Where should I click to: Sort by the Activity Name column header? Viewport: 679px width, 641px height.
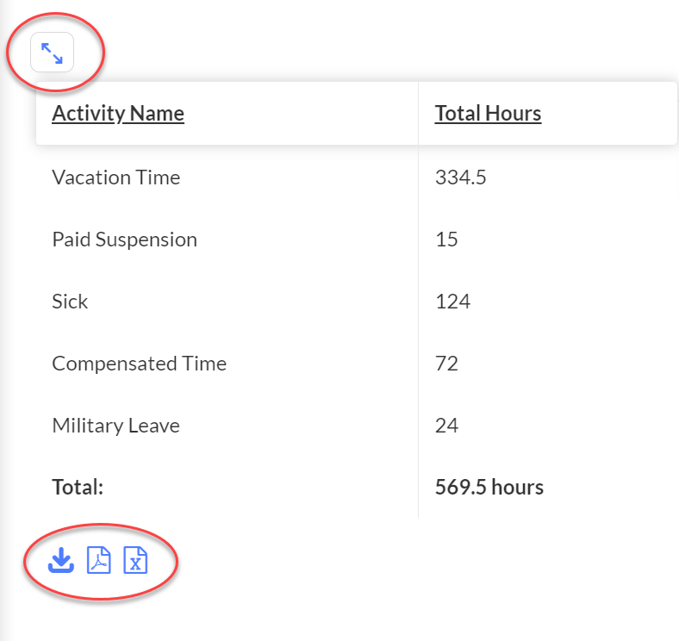click(x=118, y=114)
